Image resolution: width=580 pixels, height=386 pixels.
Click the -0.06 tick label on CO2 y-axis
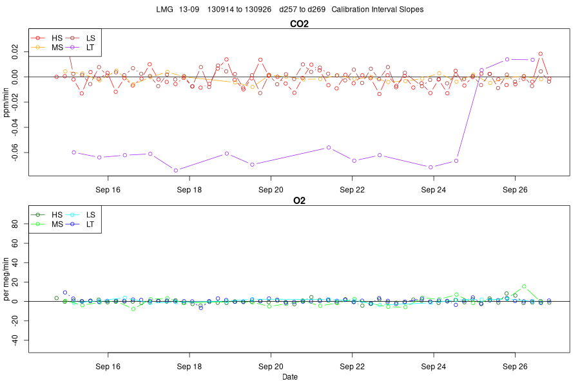click(15, 152)
